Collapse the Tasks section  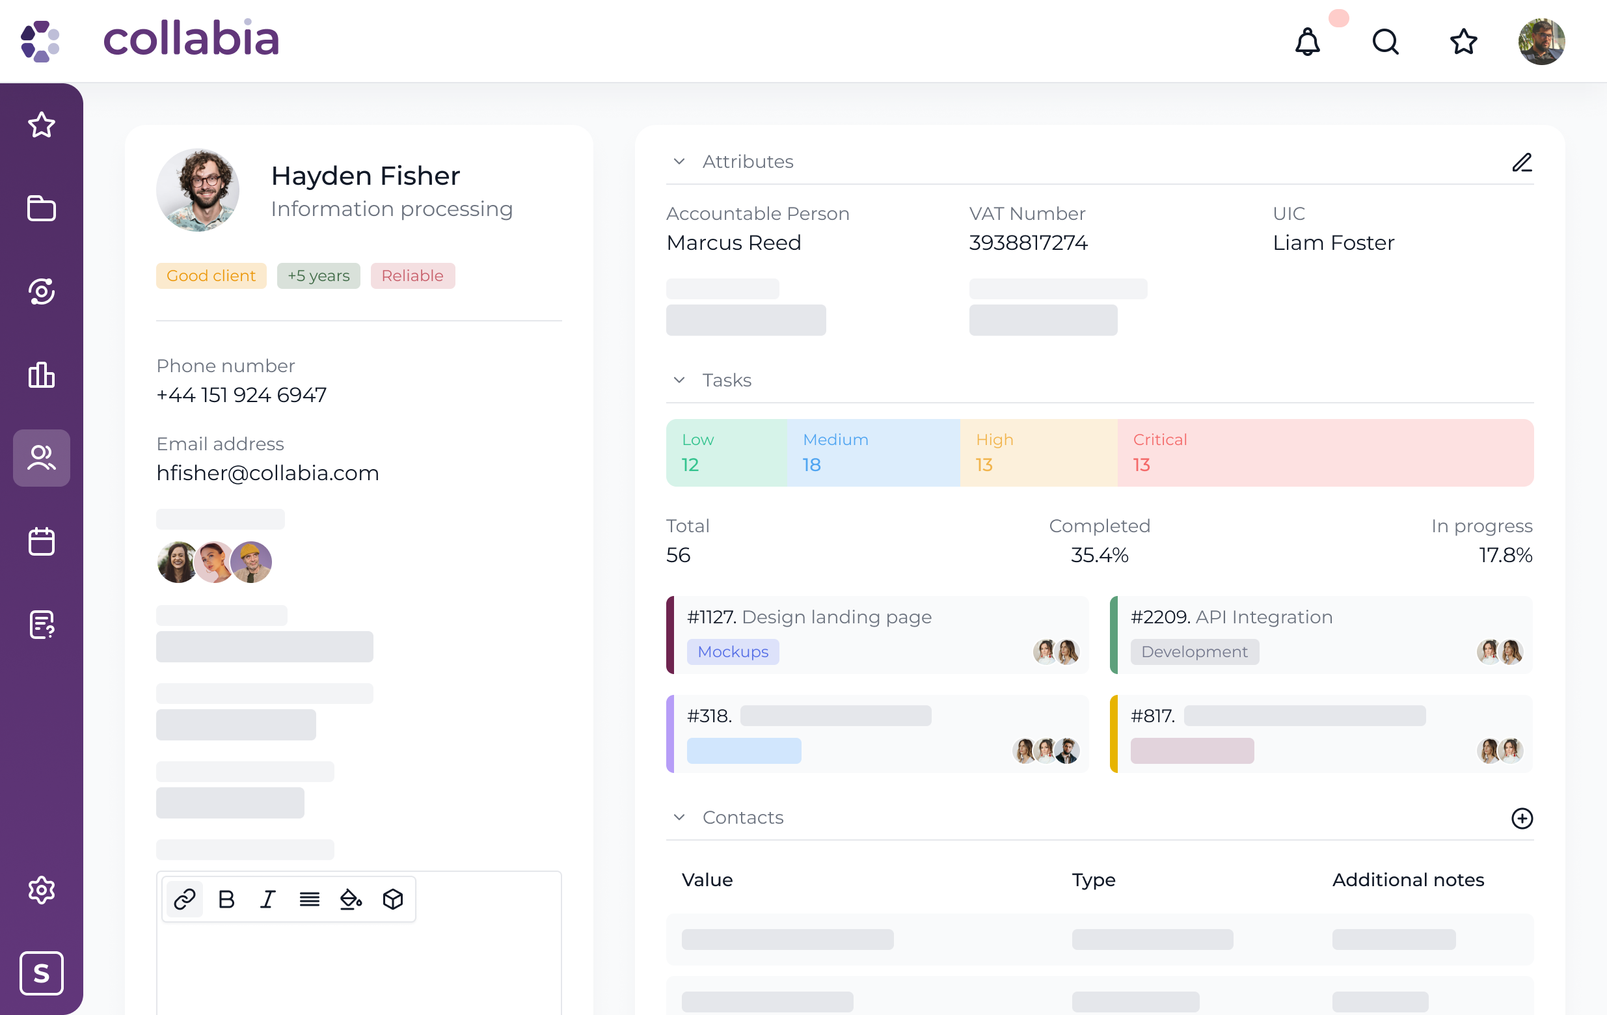(679, 380)
